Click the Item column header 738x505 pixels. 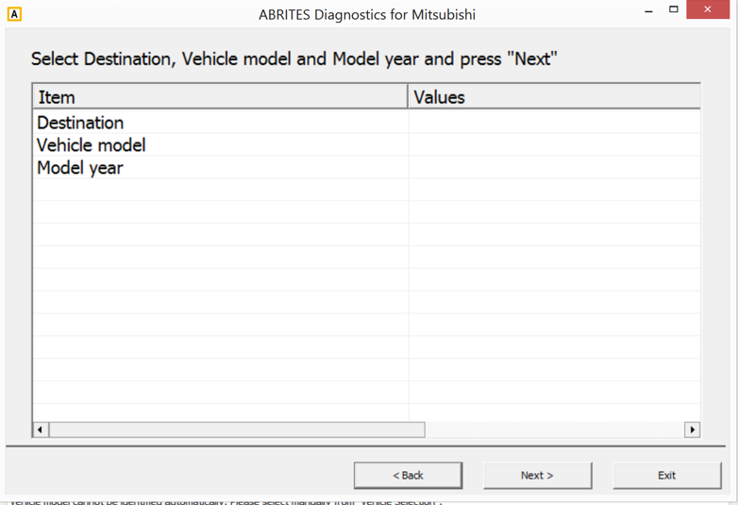[220, 97]
